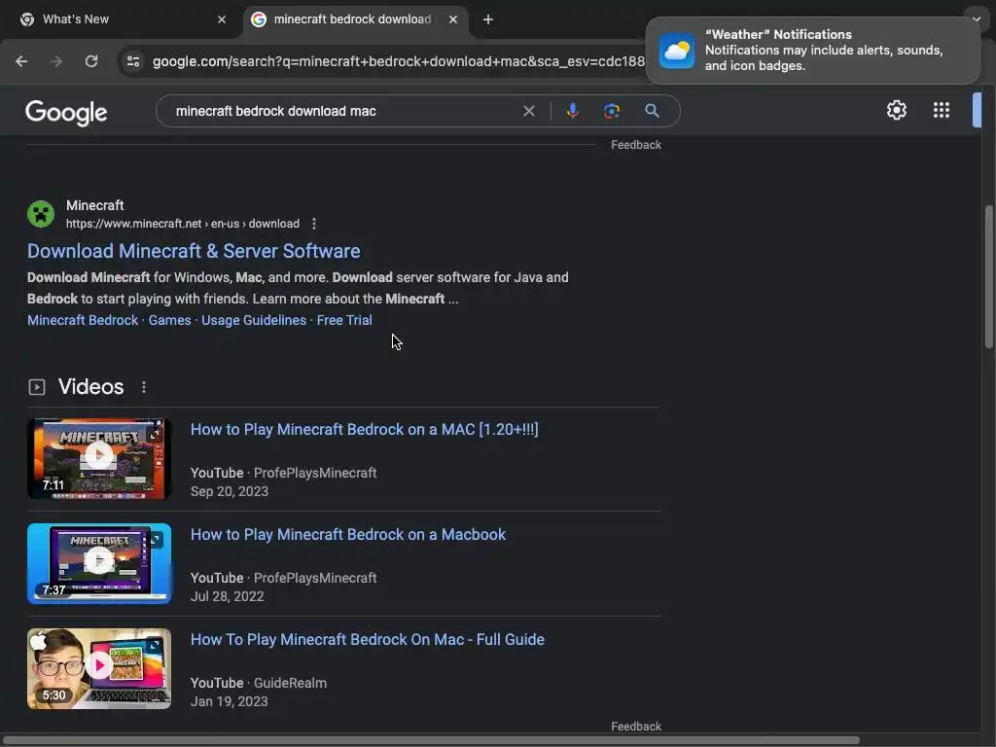The width and height of the screenshot is (996, 747).
Task: Click the horizontal scrollbar at bottom
Action: pyautogui.click(x=432, y=740)
